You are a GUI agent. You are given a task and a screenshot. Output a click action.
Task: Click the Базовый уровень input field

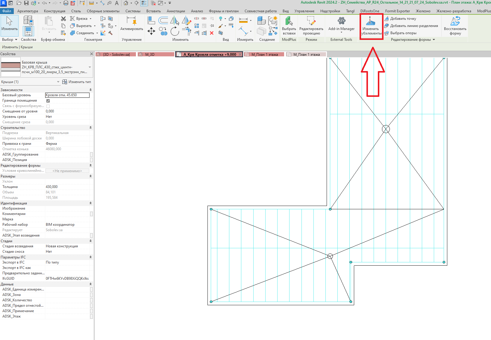[x=67, y=95]
